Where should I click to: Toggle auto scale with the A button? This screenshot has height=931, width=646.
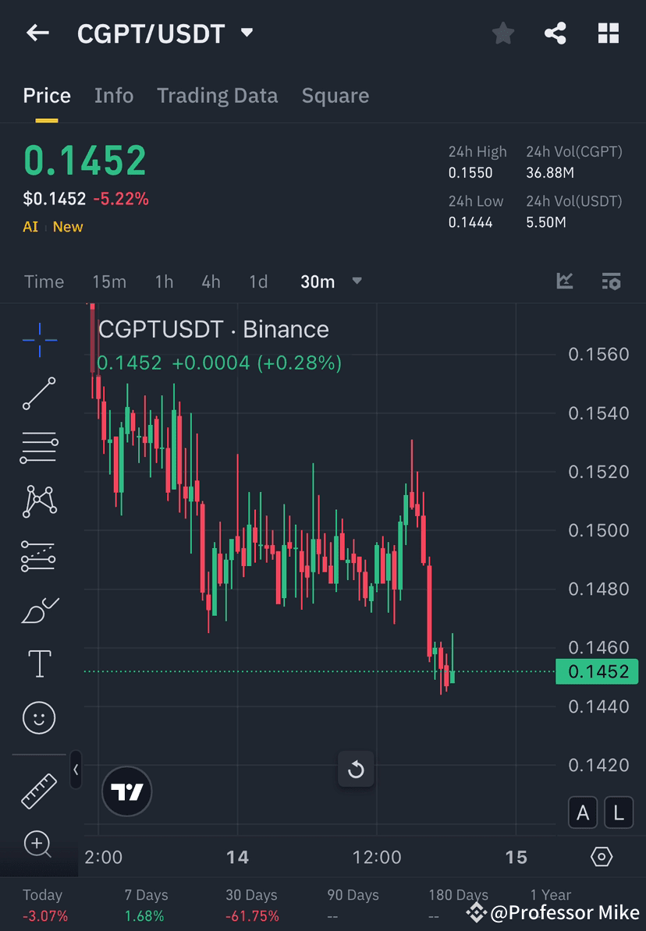click(583, 812)
